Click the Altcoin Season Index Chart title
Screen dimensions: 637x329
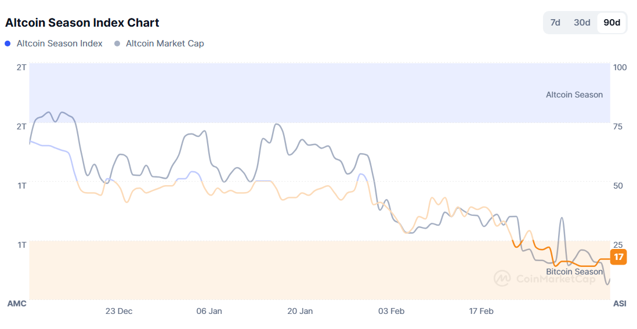pyautogui.click(x=82, y=23)
